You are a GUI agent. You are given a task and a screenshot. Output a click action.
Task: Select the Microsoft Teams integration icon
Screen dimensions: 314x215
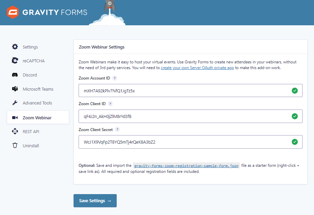pyautogui.click(x=15, y=89)
